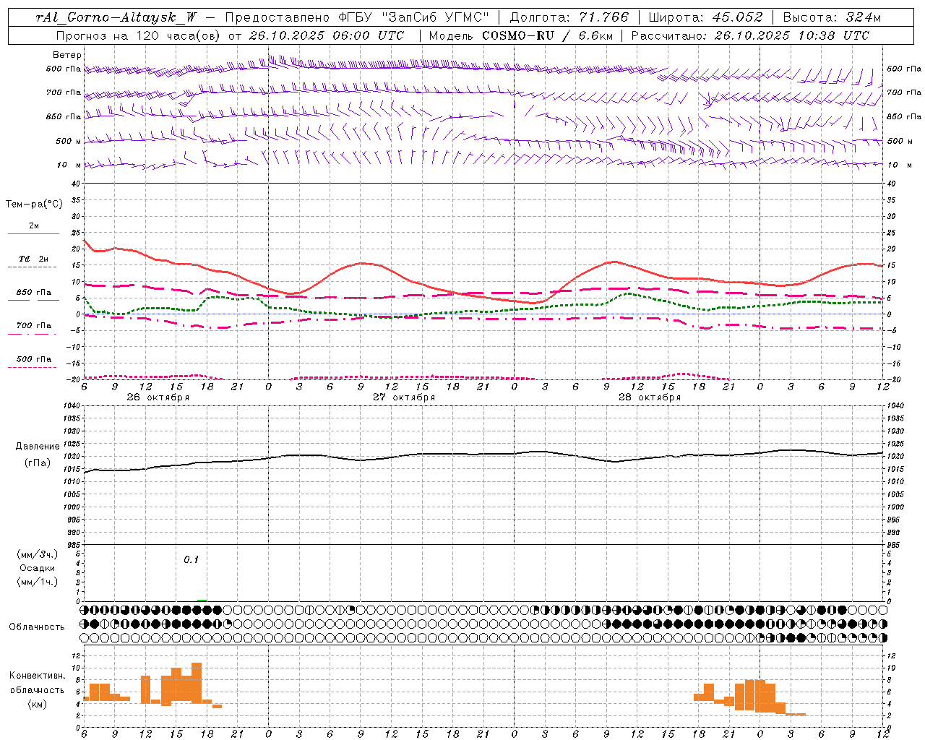Select the Долгота: 71.766 header field
The image size is (925, 740).
[x=569, y=17]
